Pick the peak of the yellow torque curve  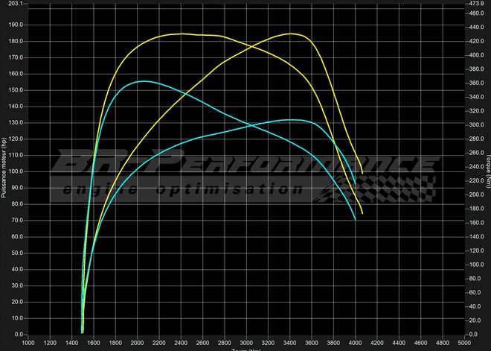[x=181, y=34]
